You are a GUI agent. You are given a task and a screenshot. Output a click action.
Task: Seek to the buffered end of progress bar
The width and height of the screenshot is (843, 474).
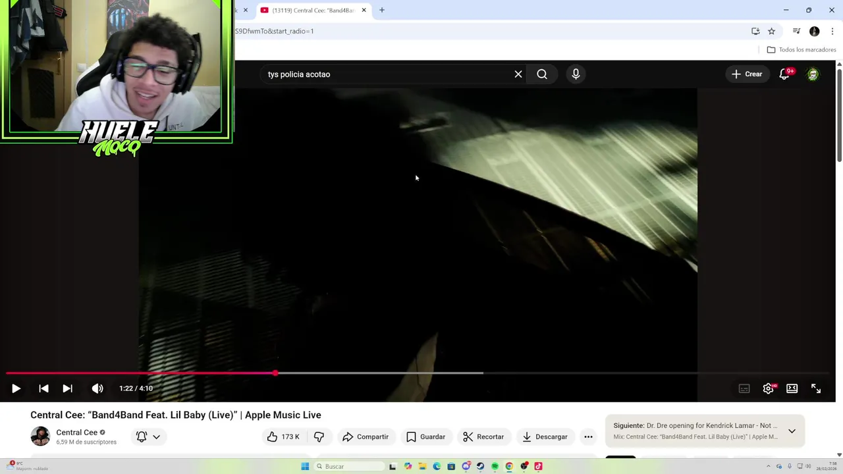(x=482, y=373)
